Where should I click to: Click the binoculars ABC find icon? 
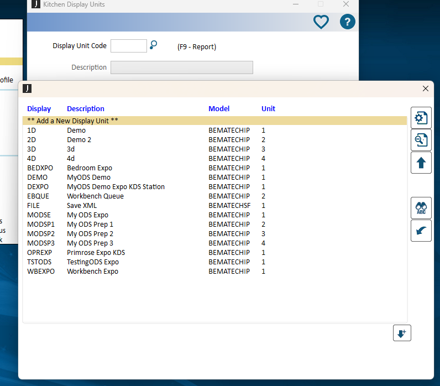[x=421, y=208]
